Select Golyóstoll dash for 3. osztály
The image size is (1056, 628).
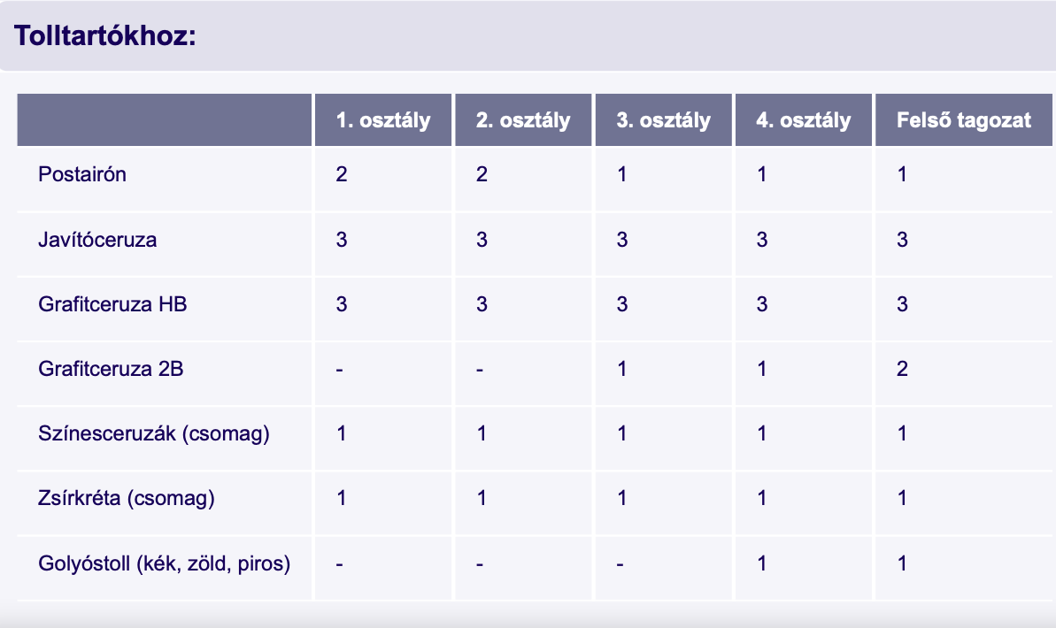[620, 563]
